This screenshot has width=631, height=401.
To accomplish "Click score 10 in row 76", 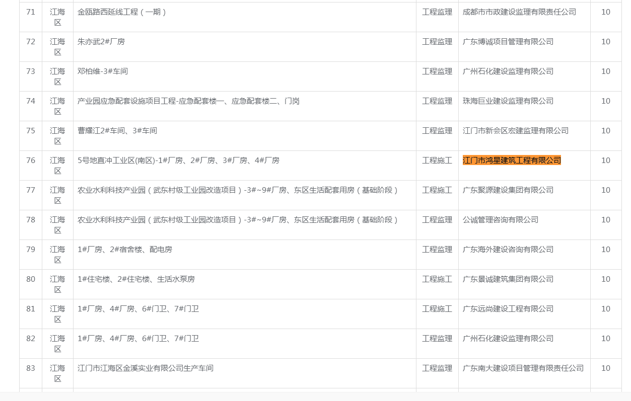I will pos(606,161).
